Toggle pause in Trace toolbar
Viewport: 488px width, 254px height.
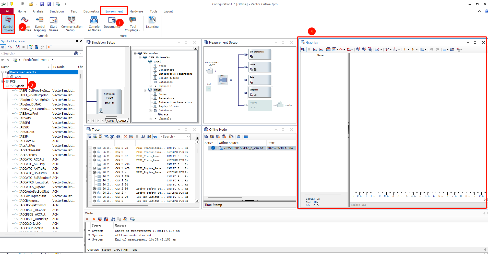pos(137,137)
